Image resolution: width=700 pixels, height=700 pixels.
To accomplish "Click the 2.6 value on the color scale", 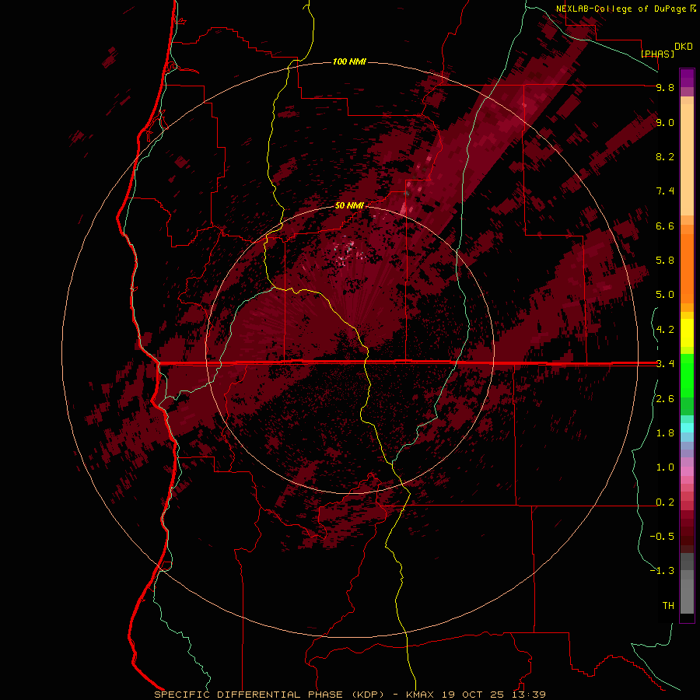I will [x=665, y=399].
